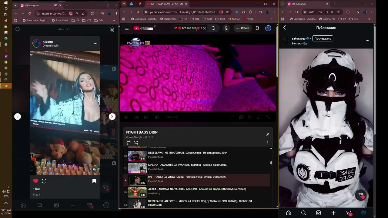Screen dimensions: 388x218
Task: Unlike the niklauzs post heart
Action: [36, 181]
